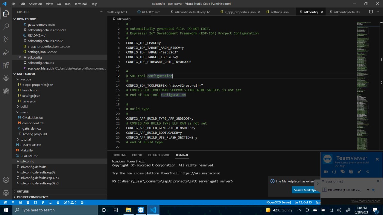Open the Source Control view

[x=6, y=39]
